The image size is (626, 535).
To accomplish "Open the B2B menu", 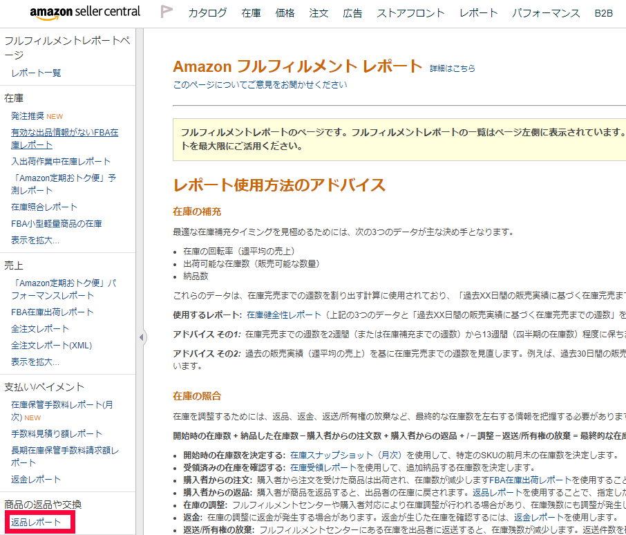I will [603, 13].
